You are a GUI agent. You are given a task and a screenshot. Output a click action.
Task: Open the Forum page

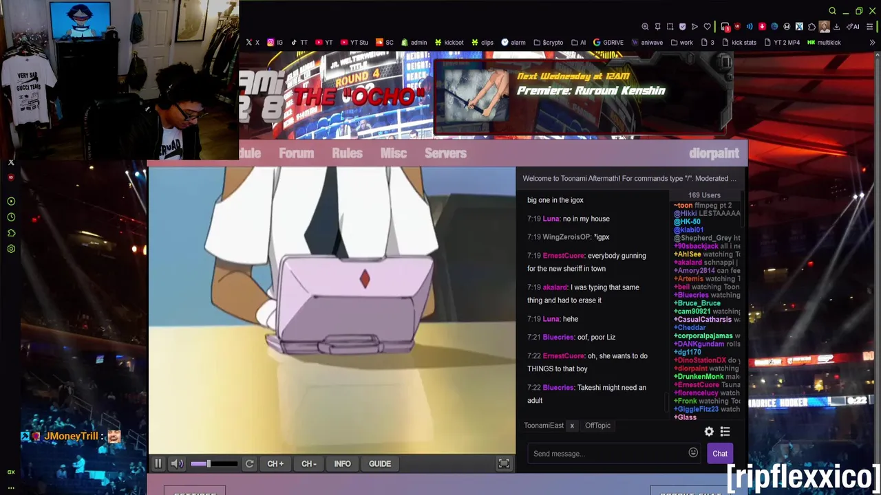[296, 153]
